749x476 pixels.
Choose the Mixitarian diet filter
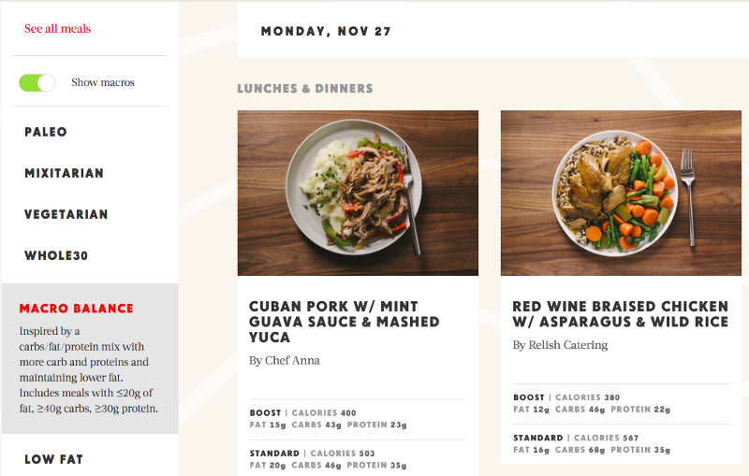coord(64,173)
